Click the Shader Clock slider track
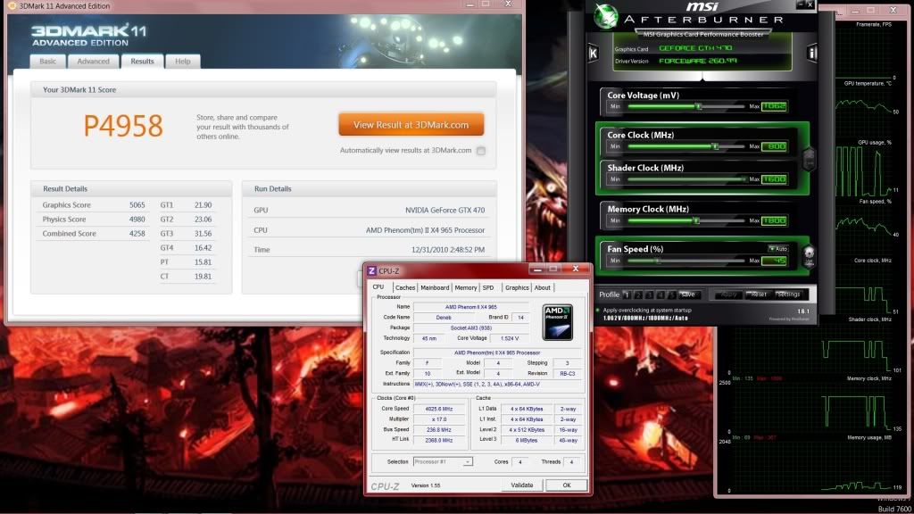The image size is (914, 514). [x=686, y=179]
